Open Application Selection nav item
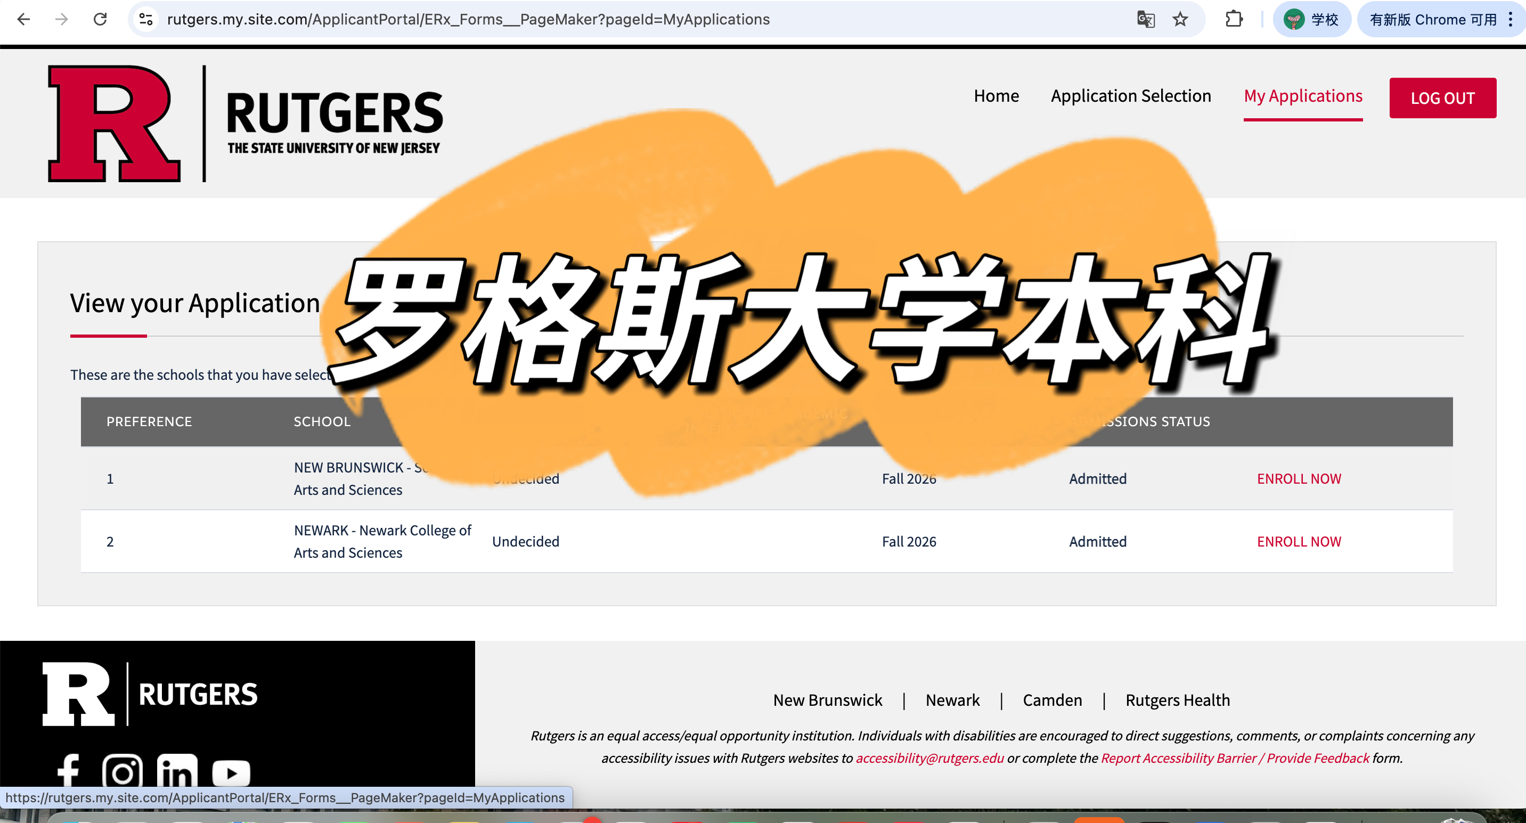The width and height of the screenshot is (1526, 823). tap(1131, 96)
